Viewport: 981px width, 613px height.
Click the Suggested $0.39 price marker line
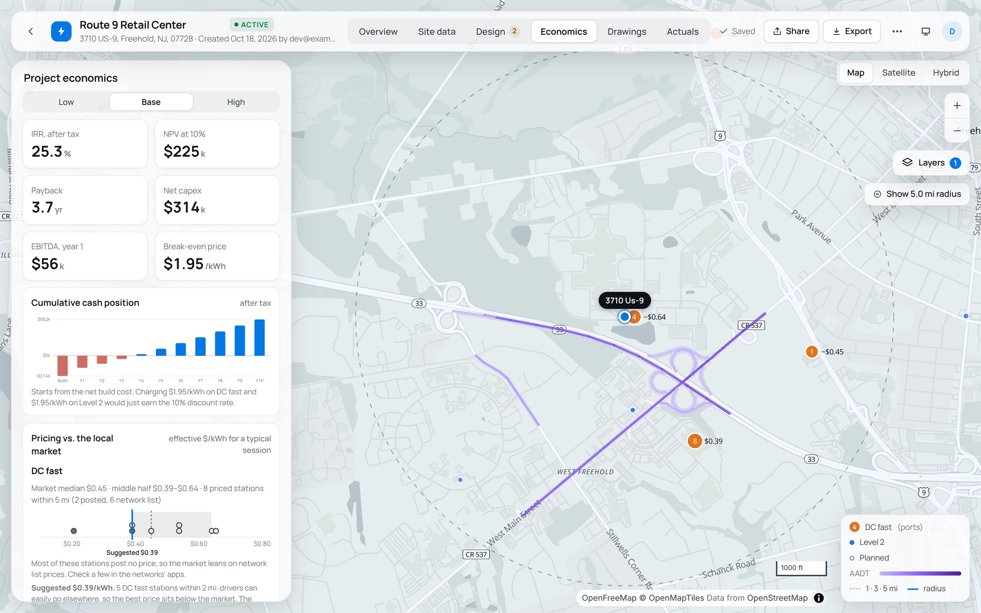click(132, 525)
